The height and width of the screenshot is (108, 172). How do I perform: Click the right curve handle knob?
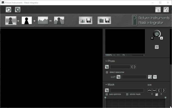tap(166, 98)
